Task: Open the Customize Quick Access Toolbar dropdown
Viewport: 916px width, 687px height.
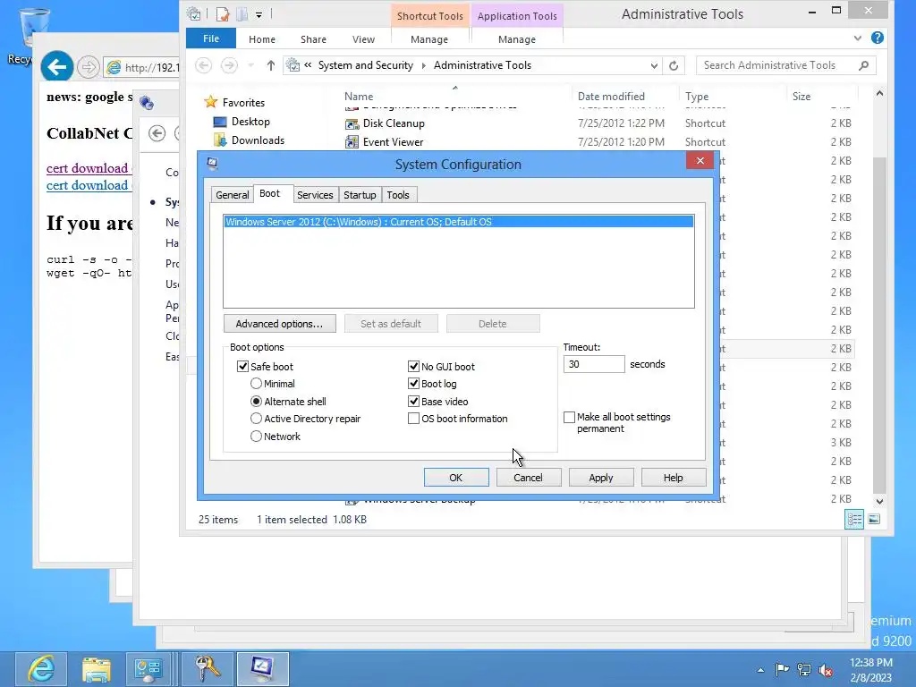Action: point(259,14)
